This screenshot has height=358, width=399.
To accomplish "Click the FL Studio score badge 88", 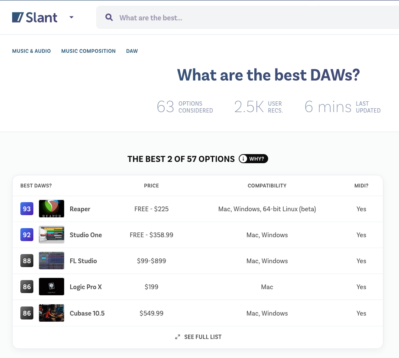I will point(27,261).
